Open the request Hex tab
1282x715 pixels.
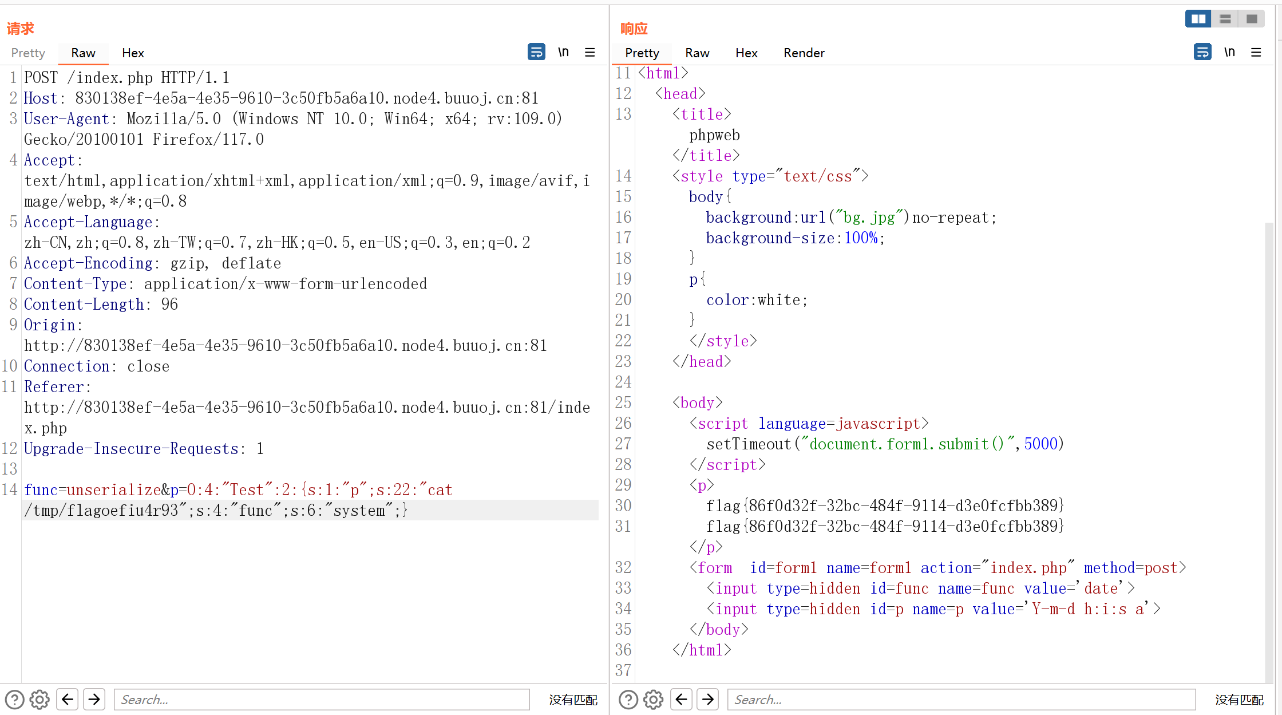pos(133,53)
